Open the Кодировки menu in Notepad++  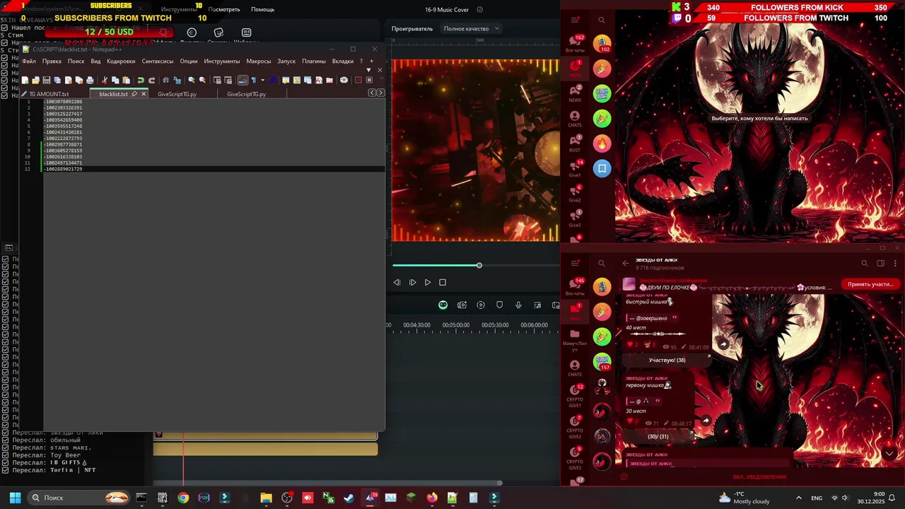(121, 62)
